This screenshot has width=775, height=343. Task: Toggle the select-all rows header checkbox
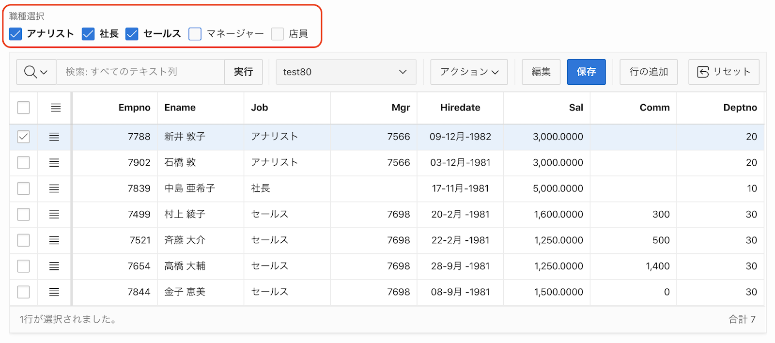(x=23, y=108)
